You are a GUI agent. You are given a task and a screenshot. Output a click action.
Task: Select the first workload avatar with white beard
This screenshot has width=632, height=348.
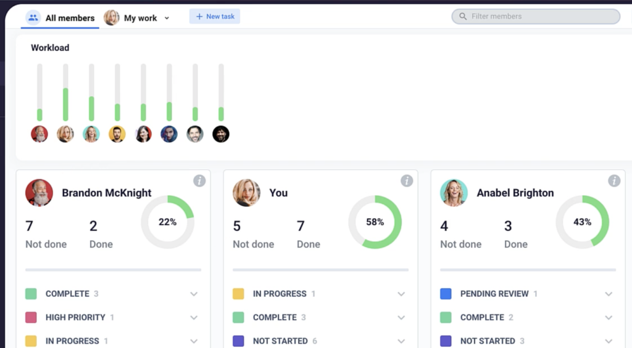[x=39, y=134]
